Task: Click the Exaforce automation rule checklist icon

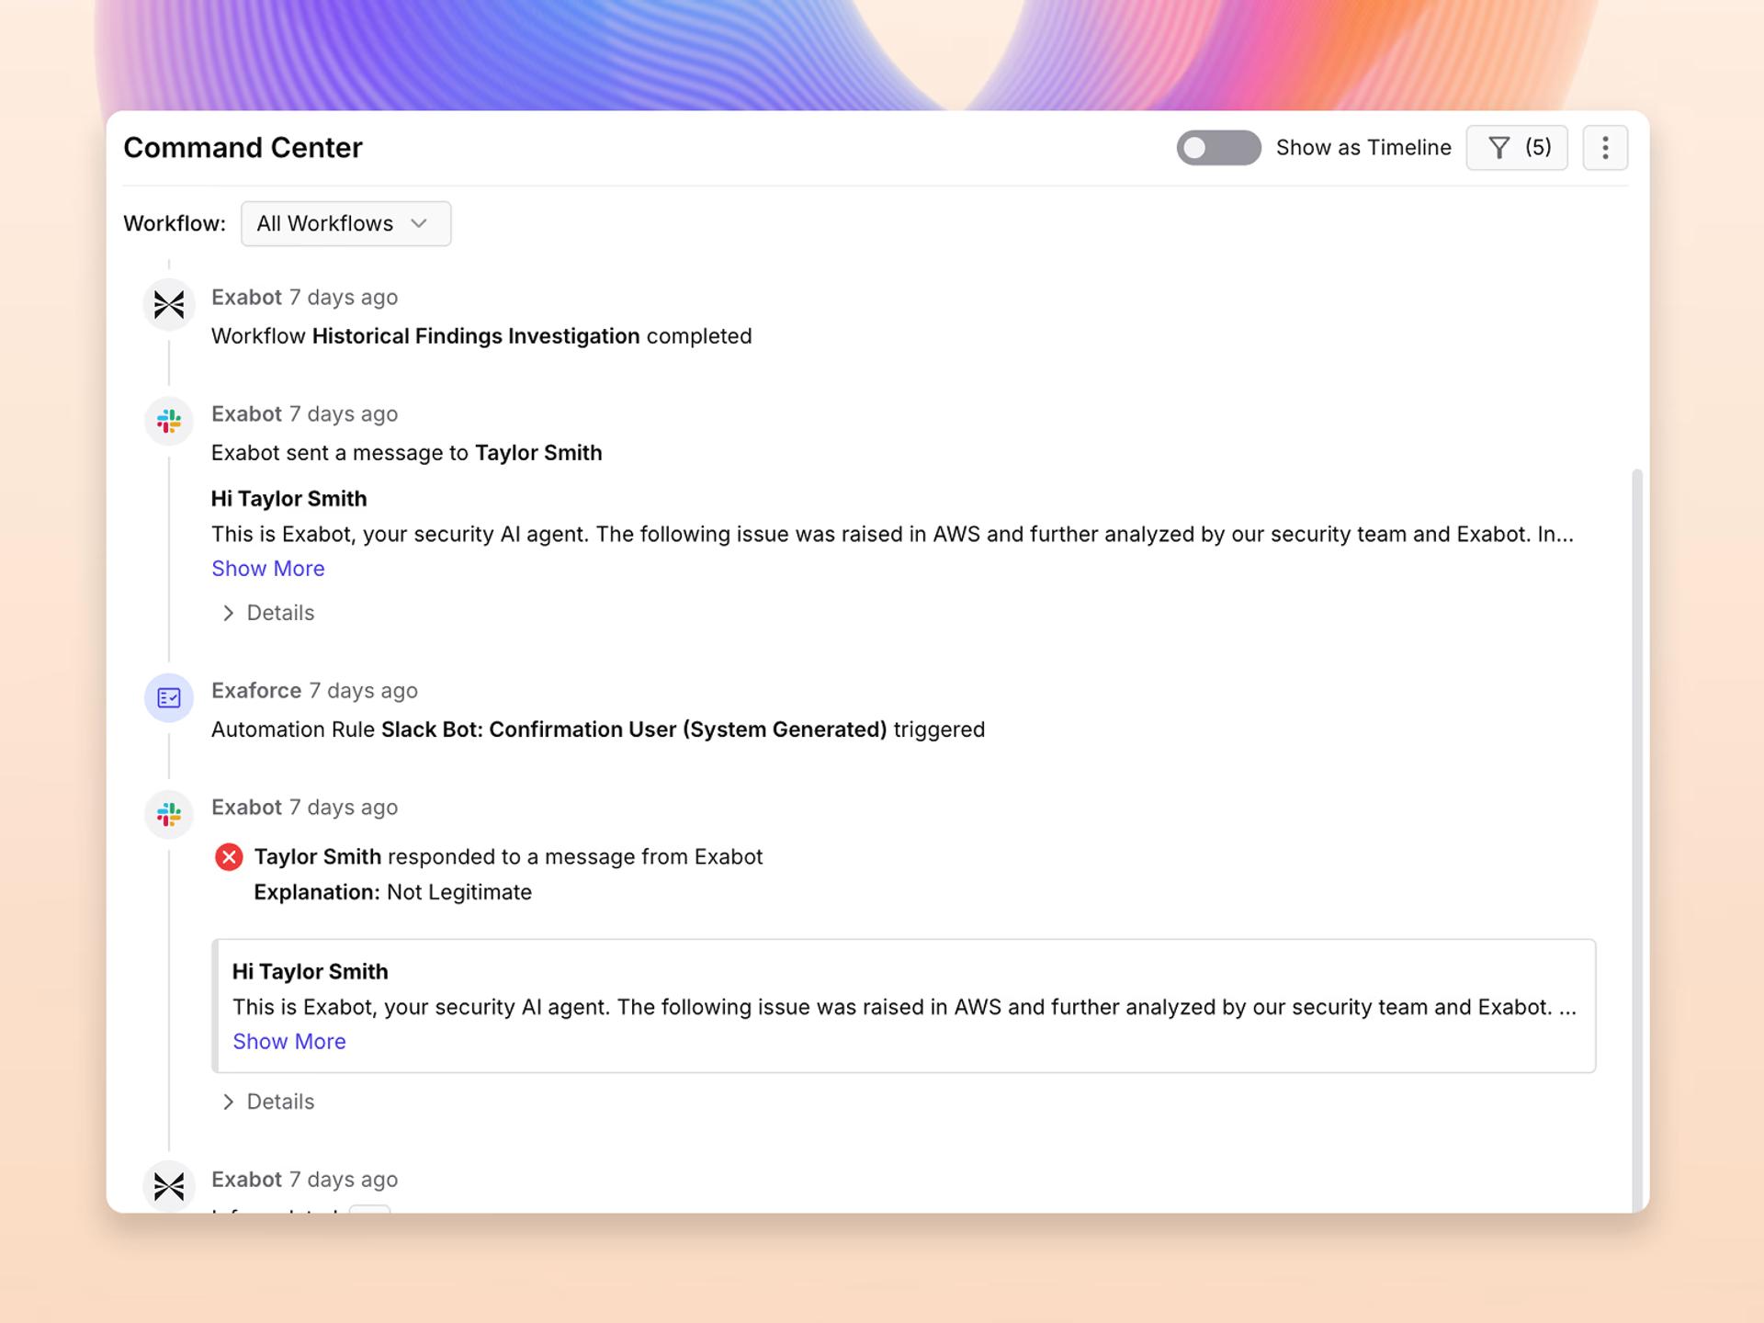Action: coord(169,697)
